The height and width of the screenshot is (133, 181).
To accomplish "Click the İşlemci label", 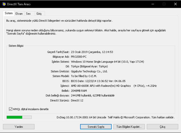I will point(65,86).
